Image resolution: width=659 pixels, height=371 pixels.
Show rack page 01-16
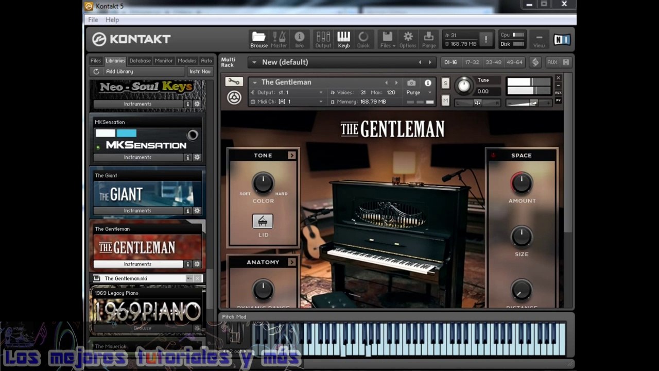click(450, 62)
